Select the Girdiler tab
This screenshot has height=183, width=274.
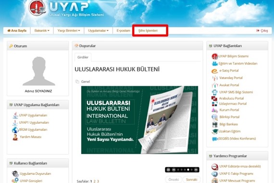83,57
